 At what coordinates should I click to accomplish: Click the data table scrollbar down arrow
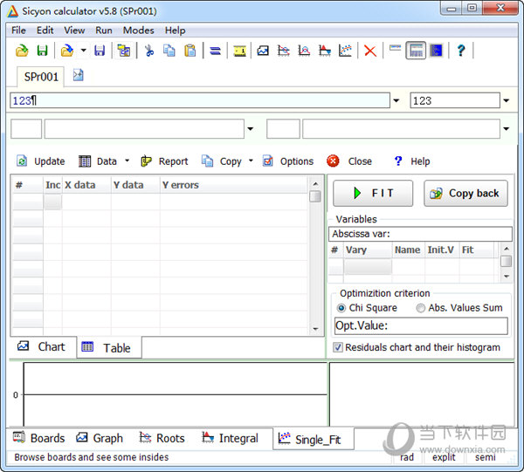pyautogui.click(x=315, y=329)
